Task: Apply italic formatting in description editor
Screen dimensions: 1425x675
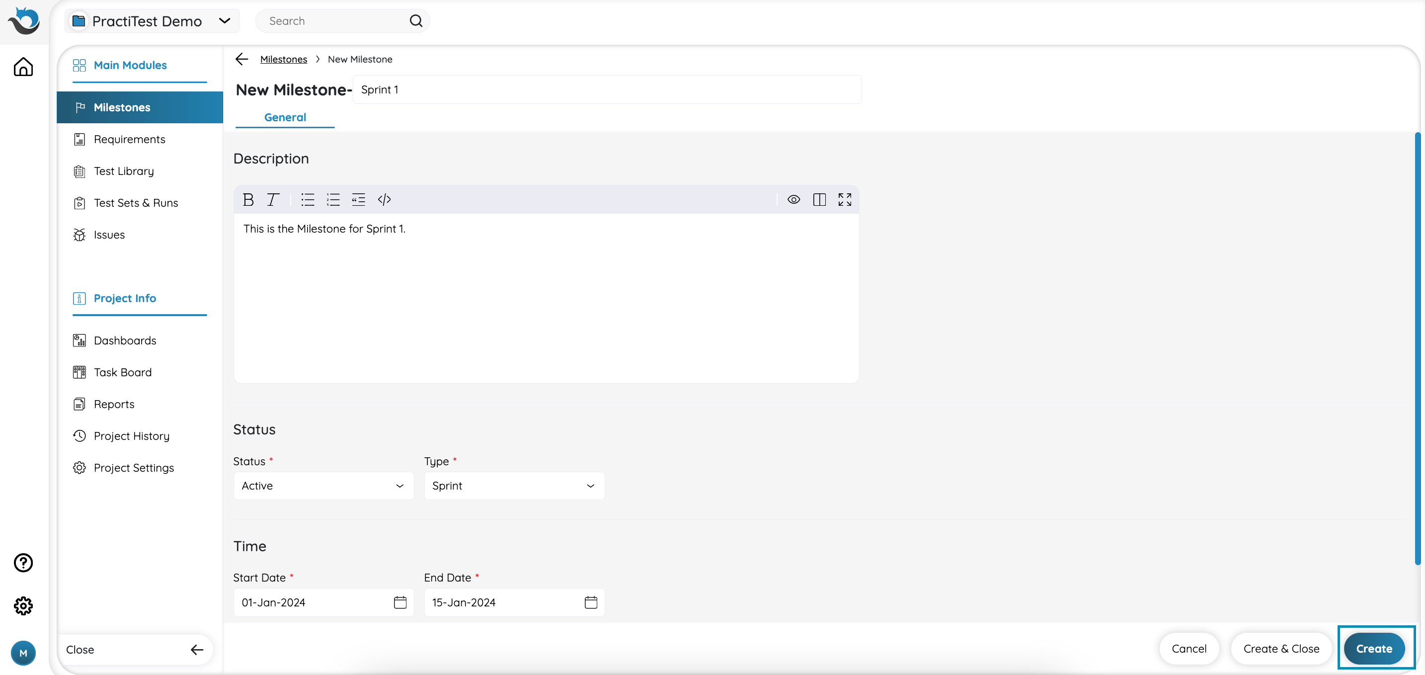Action: (x=273, y=200)
